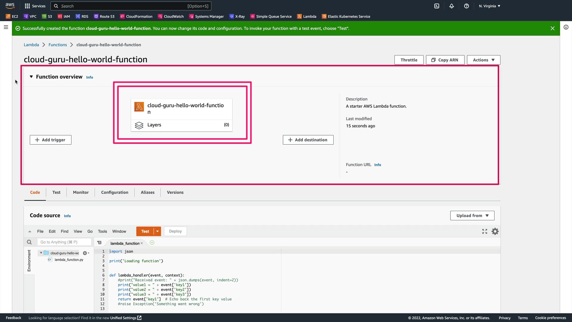572x322 pixels.
Task: Click the Add trigger button
Action: point(50,140)
